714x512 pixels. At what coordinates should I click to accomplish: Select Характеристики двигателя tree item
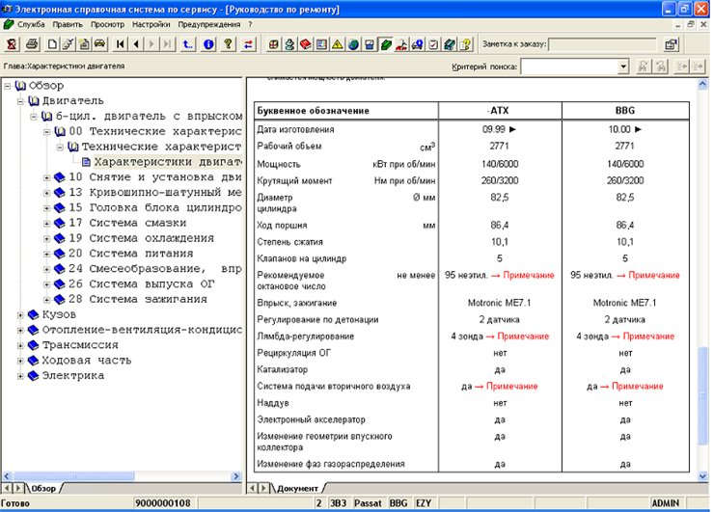click(x=168, y=162)
